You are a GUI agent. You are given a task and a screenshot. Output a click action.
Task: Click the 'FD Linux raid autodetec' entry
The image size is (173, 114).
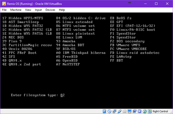click(x=135, y=53)
